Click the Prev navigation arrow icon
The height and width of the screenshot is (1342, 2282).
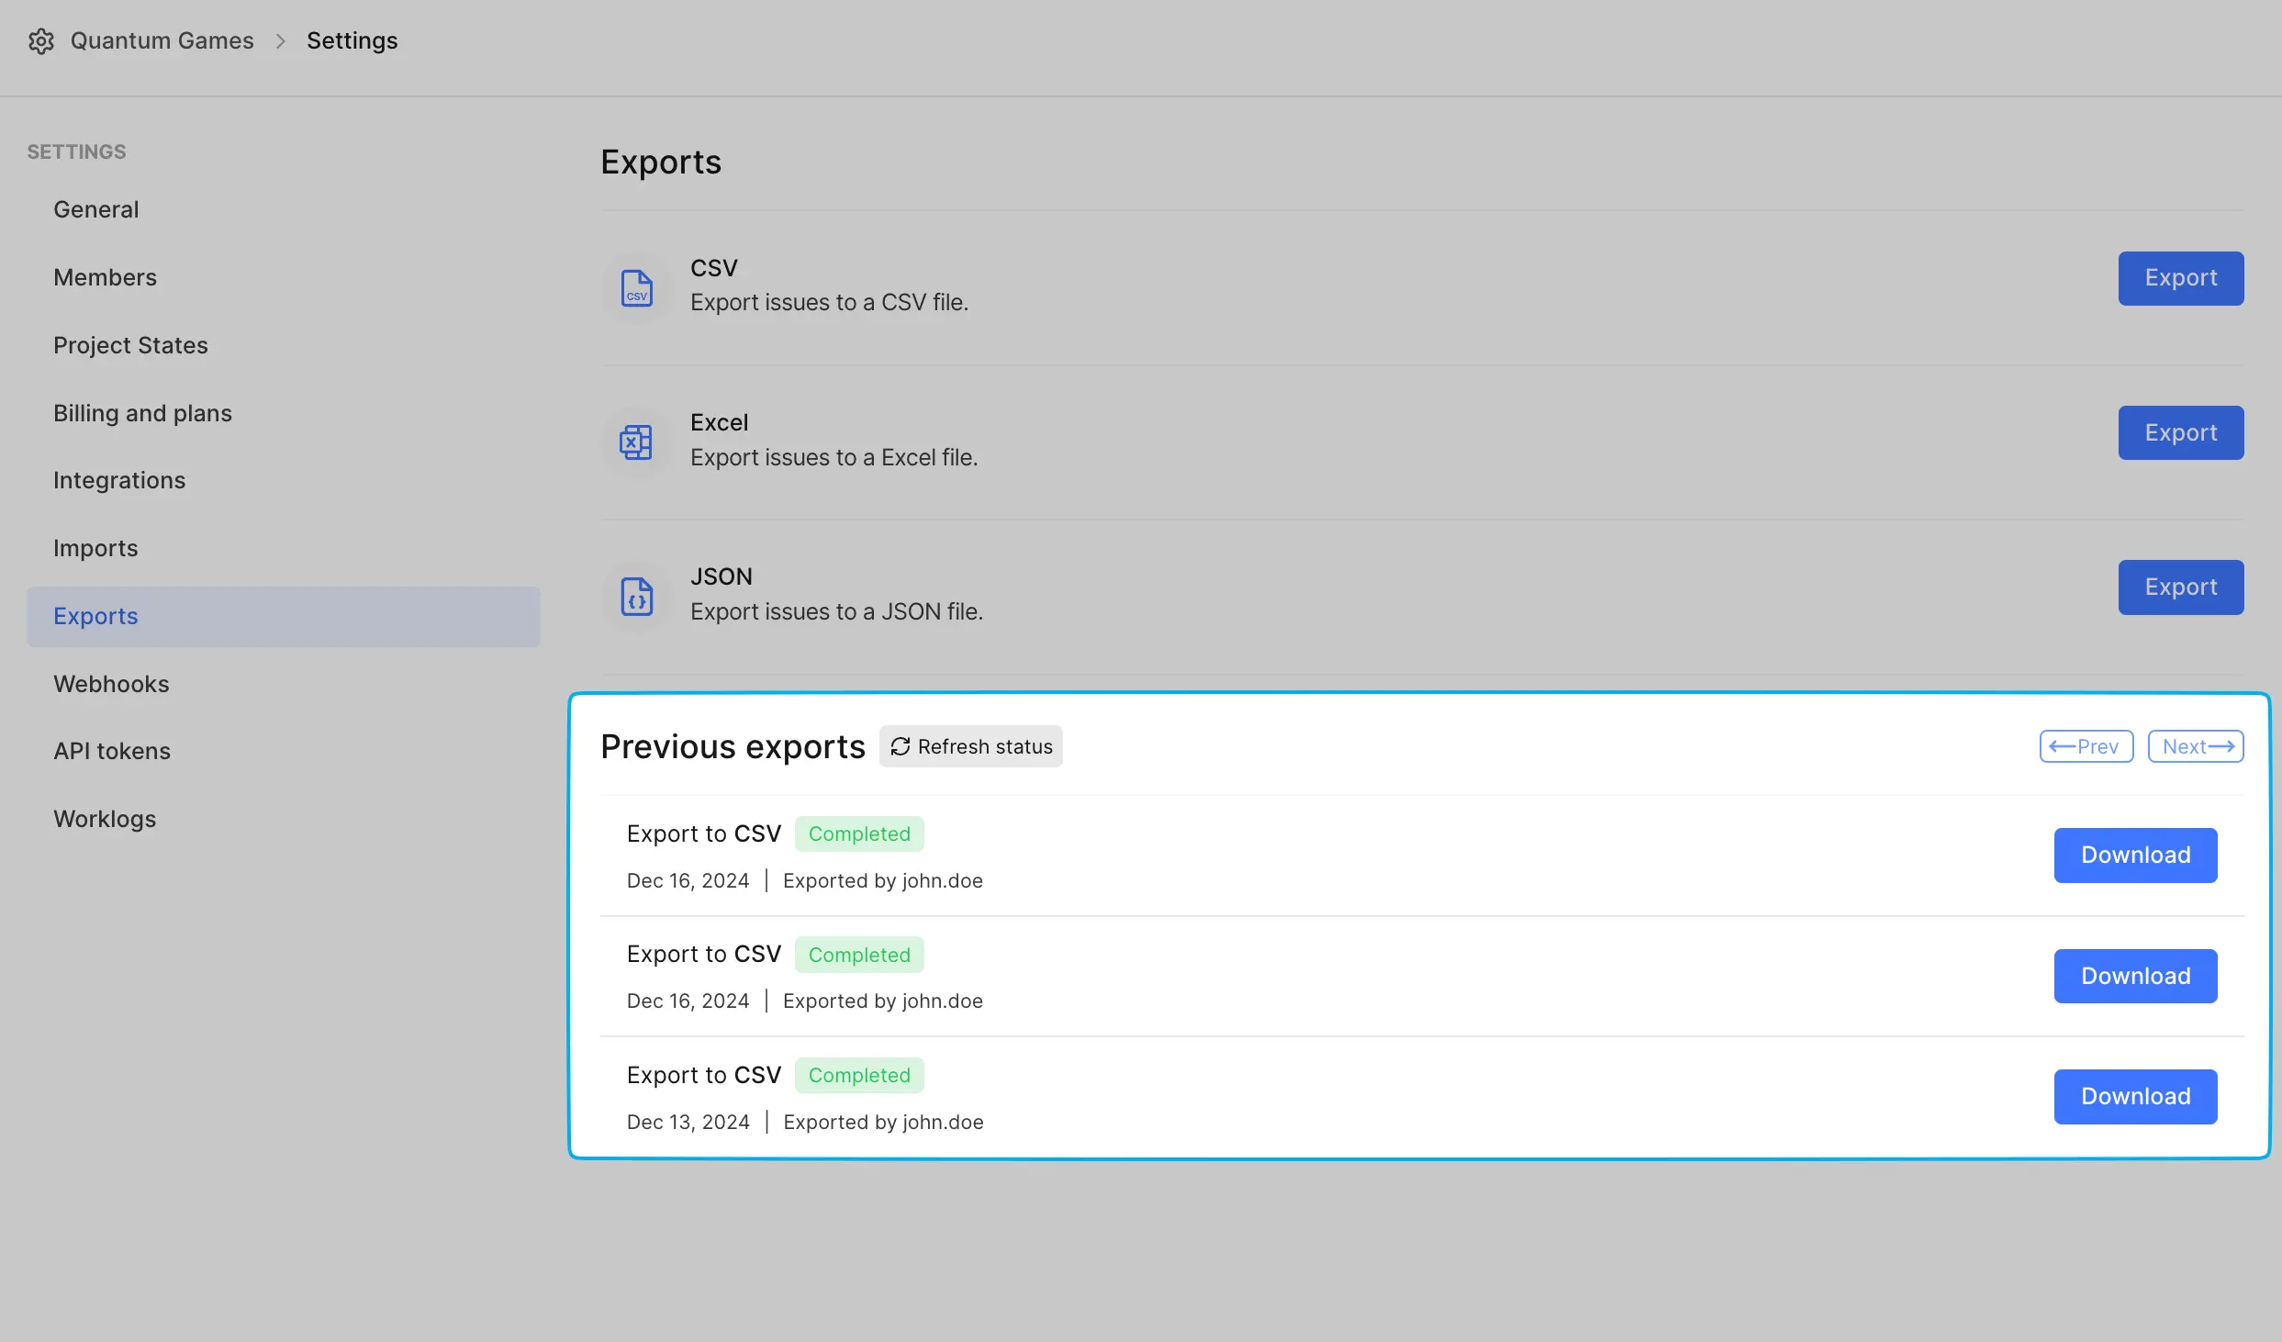click(2060, 746)
